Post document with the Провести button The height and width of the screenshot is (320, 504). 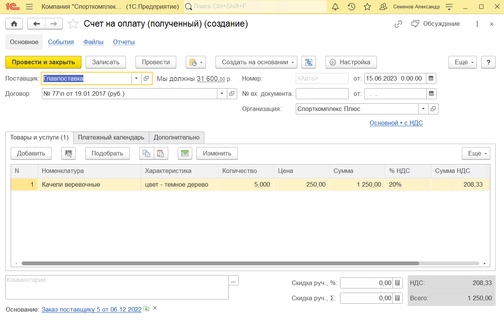[156, 62]
